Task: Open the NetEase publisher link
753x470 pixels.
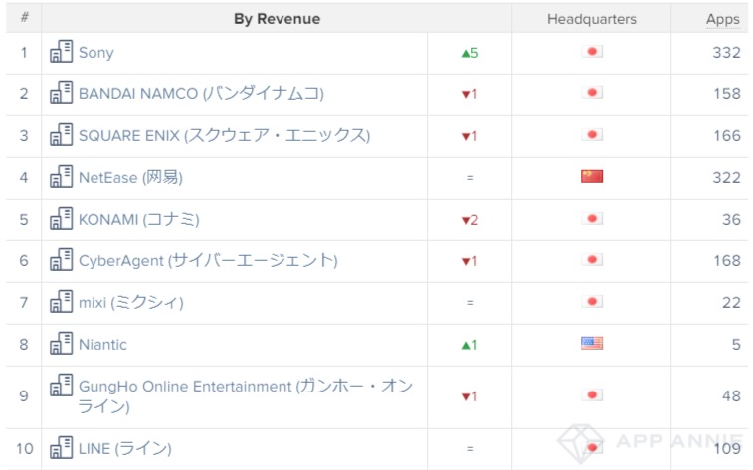Action: coord(130,177)
